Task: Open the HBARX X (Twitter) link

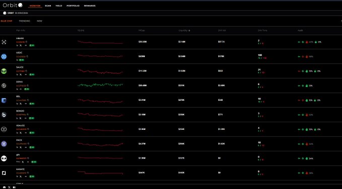Action: click(21, 46)
